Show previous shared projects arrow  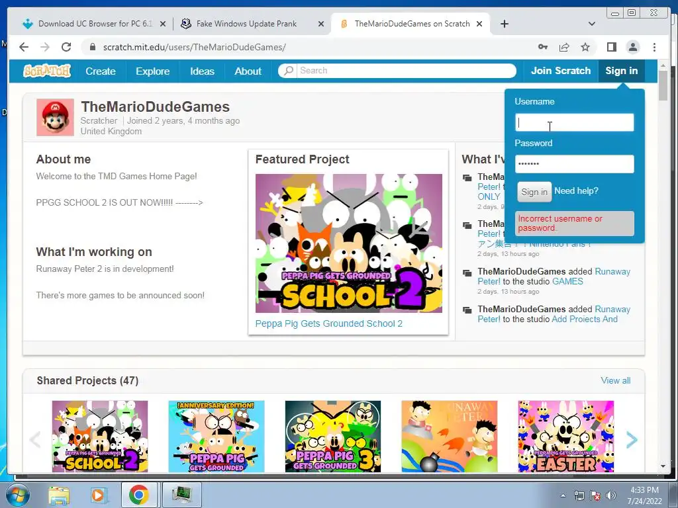(35, 440)
